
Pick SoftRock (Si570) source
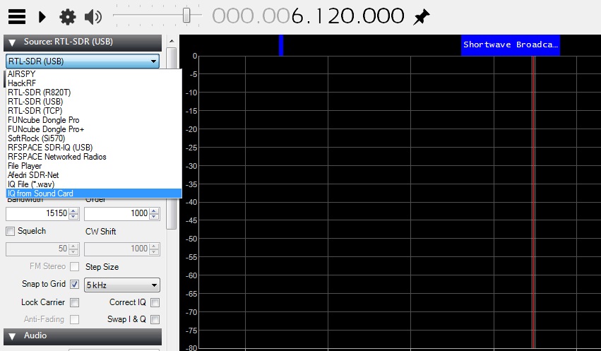(94, 138)
